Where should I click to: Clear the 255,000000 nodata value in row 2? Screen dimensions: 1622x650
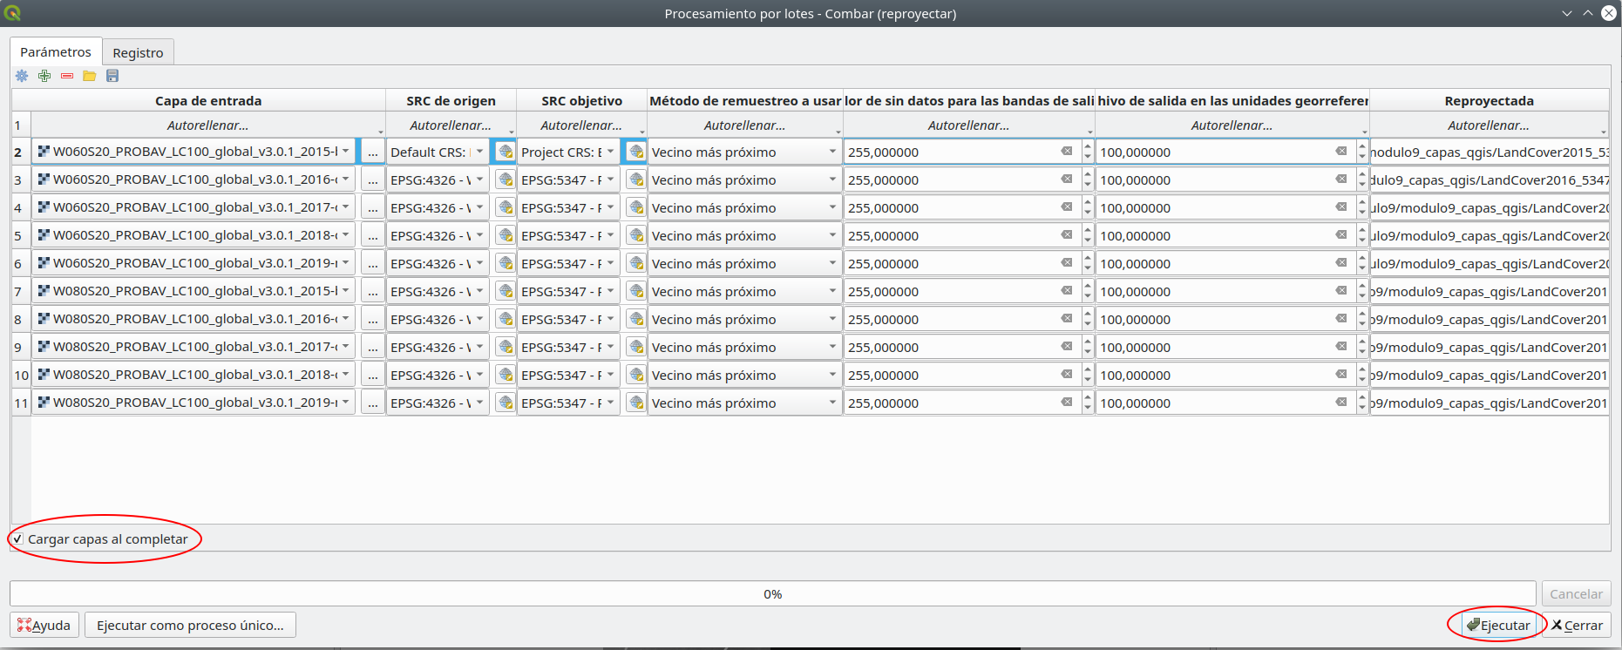[1066, 152]
